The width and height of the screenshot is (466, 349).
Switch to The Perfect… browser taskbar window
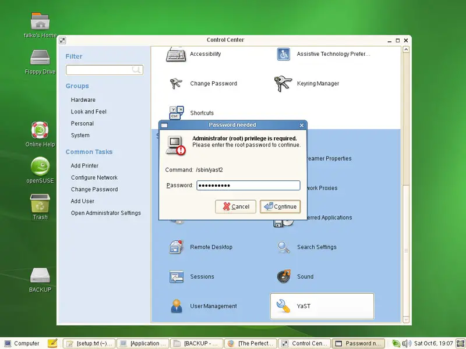coord(250,343)
